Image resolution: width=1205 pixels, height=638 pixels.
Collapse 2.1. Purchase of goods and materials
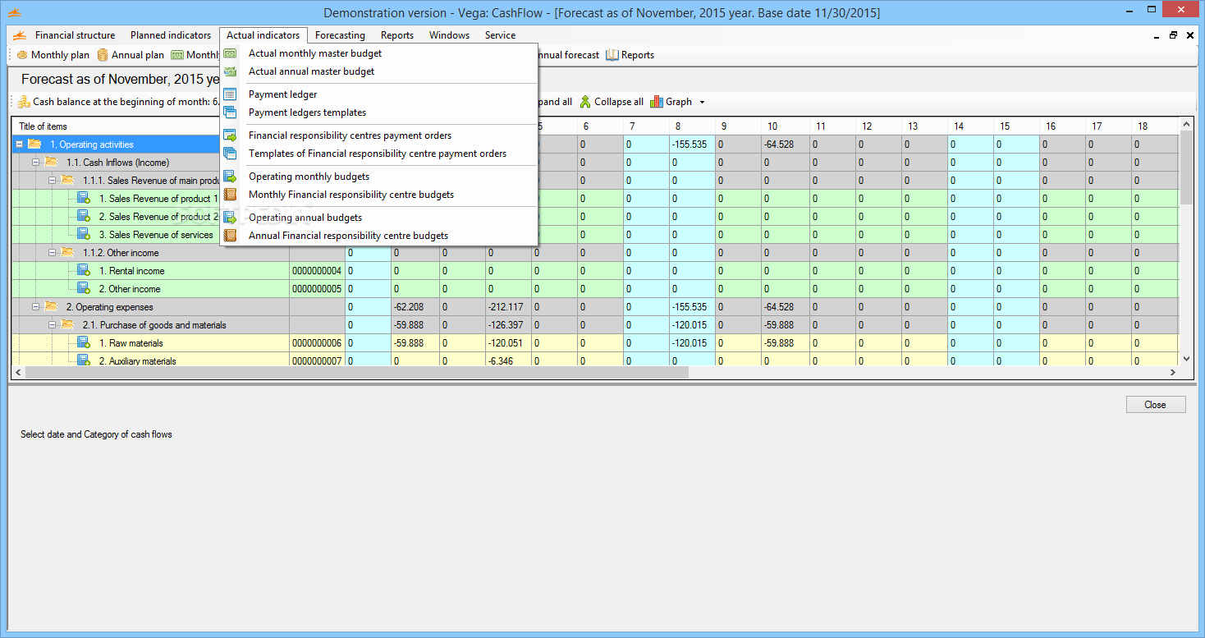(52, 325)
